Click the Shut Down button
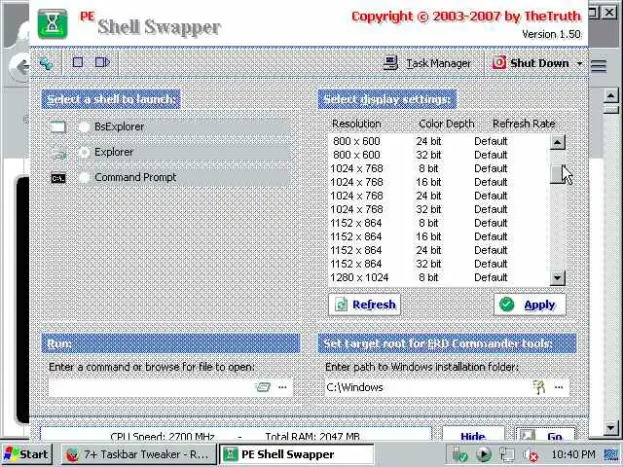The width and height of the screenshot is (623, 467). 531,63
